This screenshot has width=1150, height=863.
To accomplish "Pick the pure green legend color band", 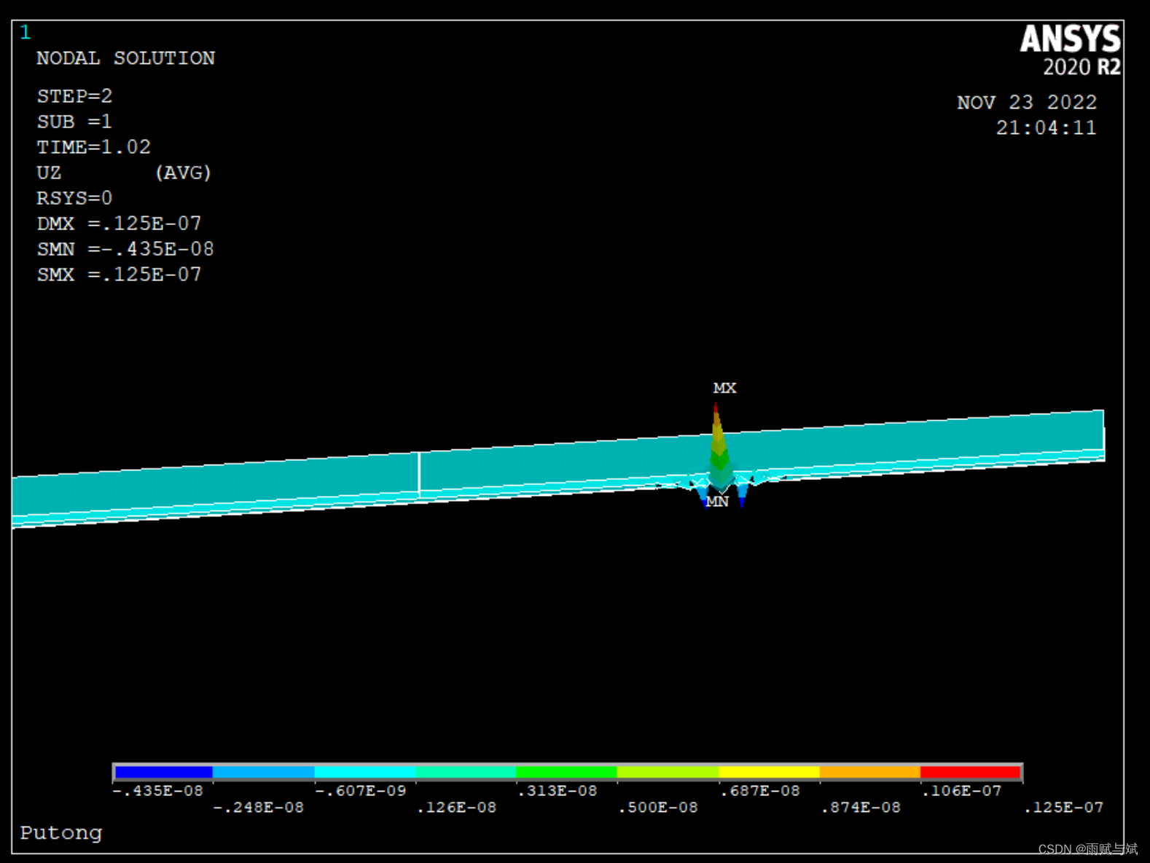I will pos(566,772).
